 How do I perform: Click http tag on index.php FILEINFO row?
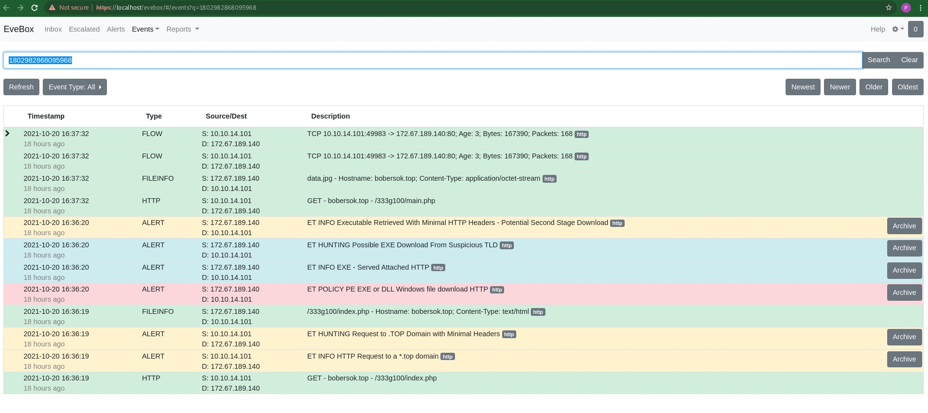[538, 312]
